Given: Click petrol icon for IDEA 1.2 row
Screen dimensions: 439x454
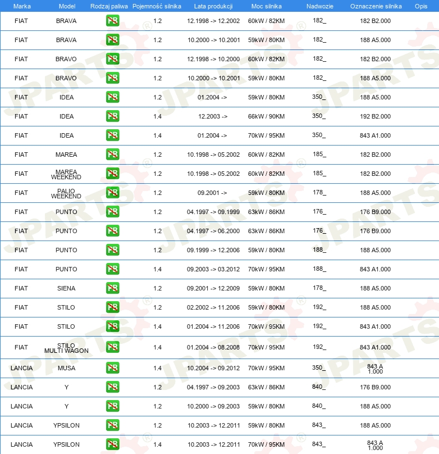Looking at the screenshot, I should (x=112, y=97).
